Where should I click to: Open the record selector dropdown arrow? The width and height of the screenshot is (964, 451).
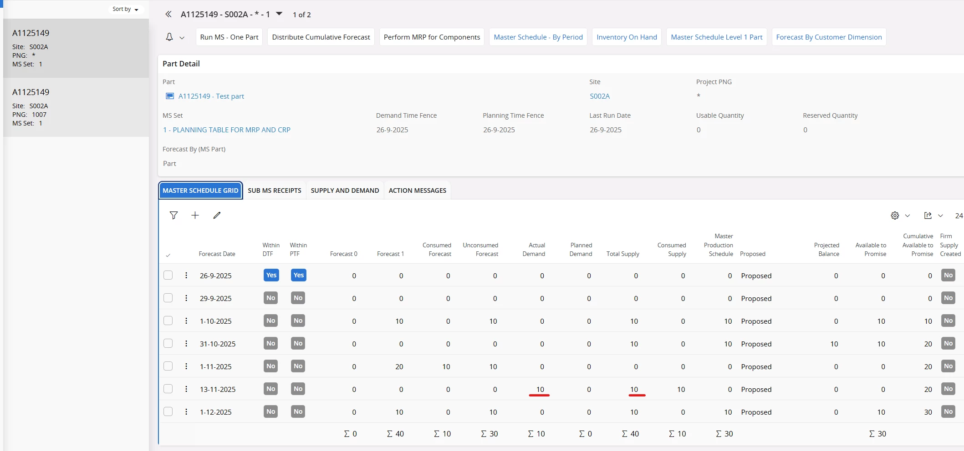point(279,14)
